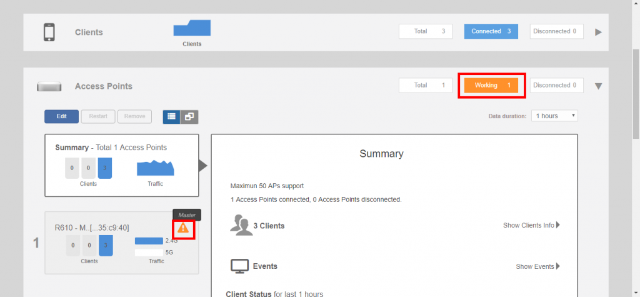Switch to grouped tile view icon
The width and height of the screenshot is (640, 297).
[x=189, y=116]
